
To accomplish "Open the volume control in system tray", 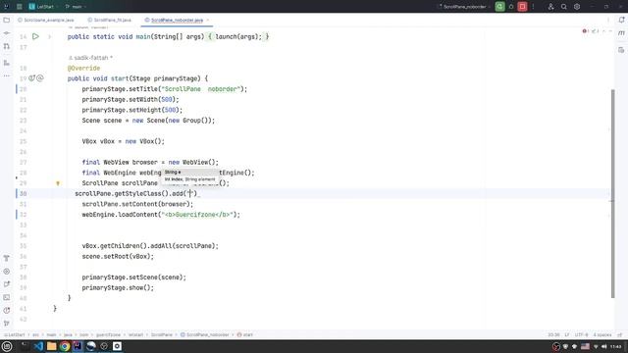I will (x=604, y=346).
